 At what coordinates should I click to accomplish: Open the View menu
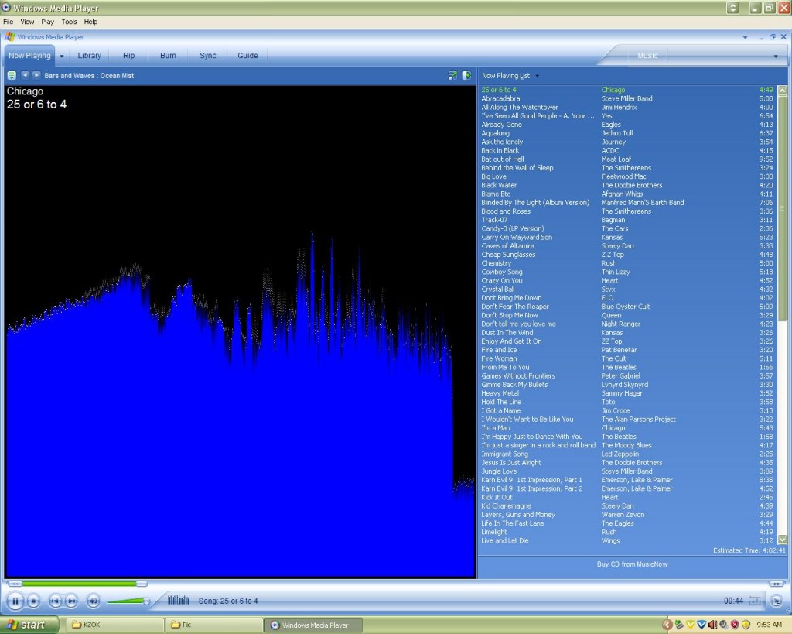coord(27,22)
